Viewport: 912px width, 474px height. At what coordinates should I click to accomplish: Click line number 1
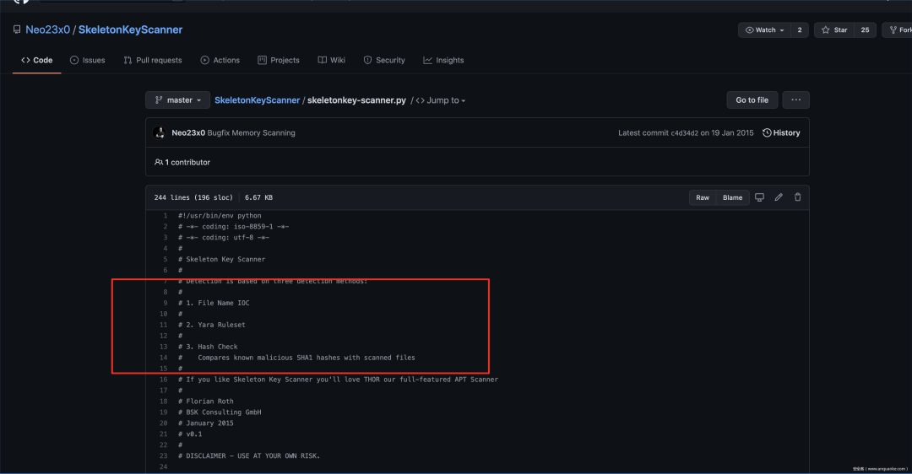pyautogui.click(x=166, y=216)
